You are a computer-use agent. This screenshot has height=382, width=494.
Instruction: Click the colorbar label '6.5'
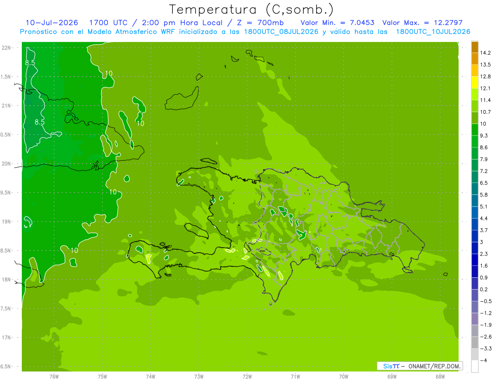pos(484,183)
